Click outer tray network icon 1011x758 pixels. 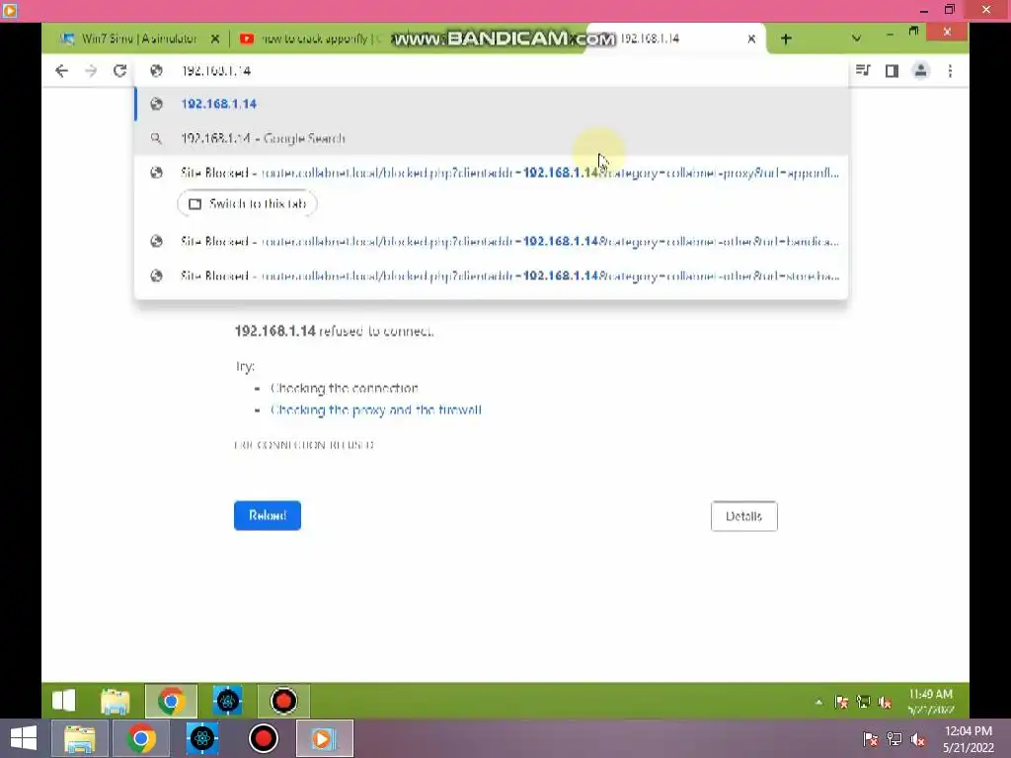coord(894,739)
